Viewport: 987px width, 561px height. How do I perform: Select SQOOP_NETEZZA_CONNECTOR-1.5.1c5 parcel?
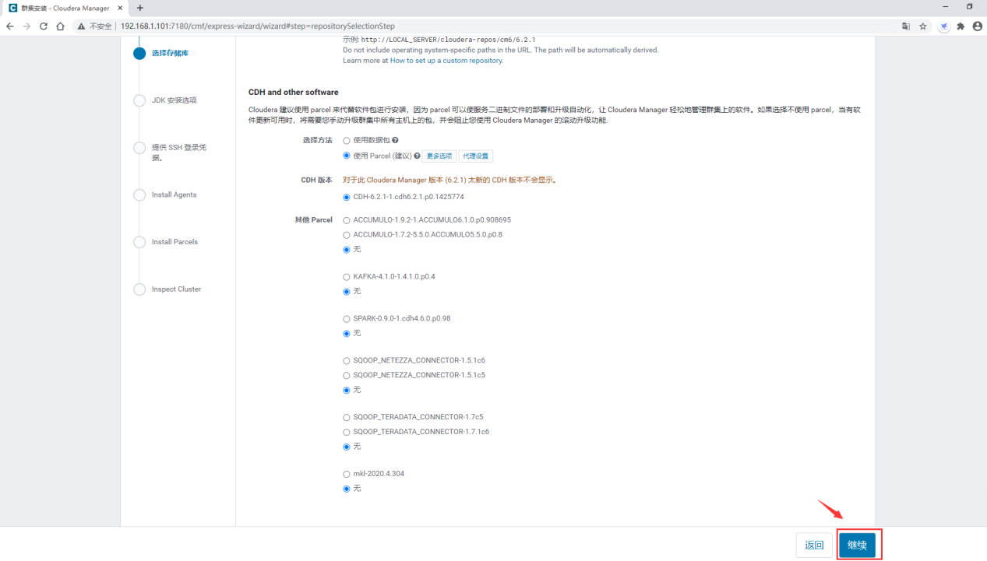[x=347, y=376]
